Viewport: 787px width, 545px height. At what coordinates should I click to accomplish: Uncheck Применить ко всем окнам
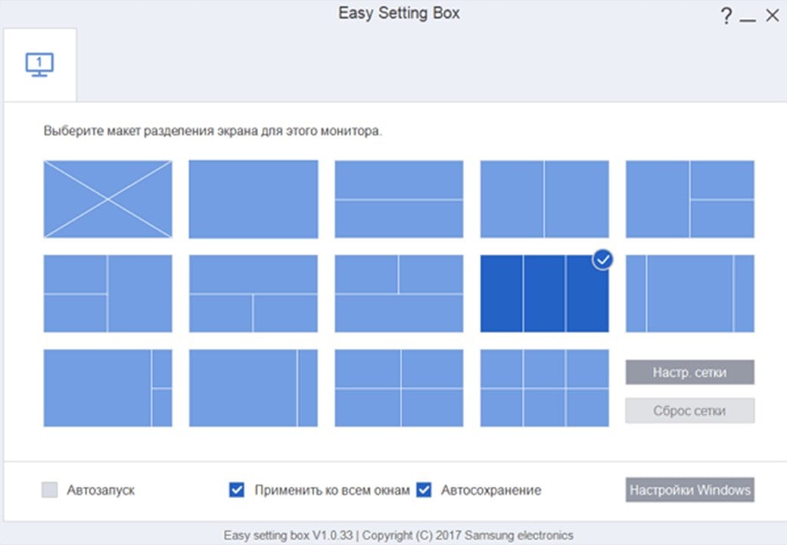[237, 490]
